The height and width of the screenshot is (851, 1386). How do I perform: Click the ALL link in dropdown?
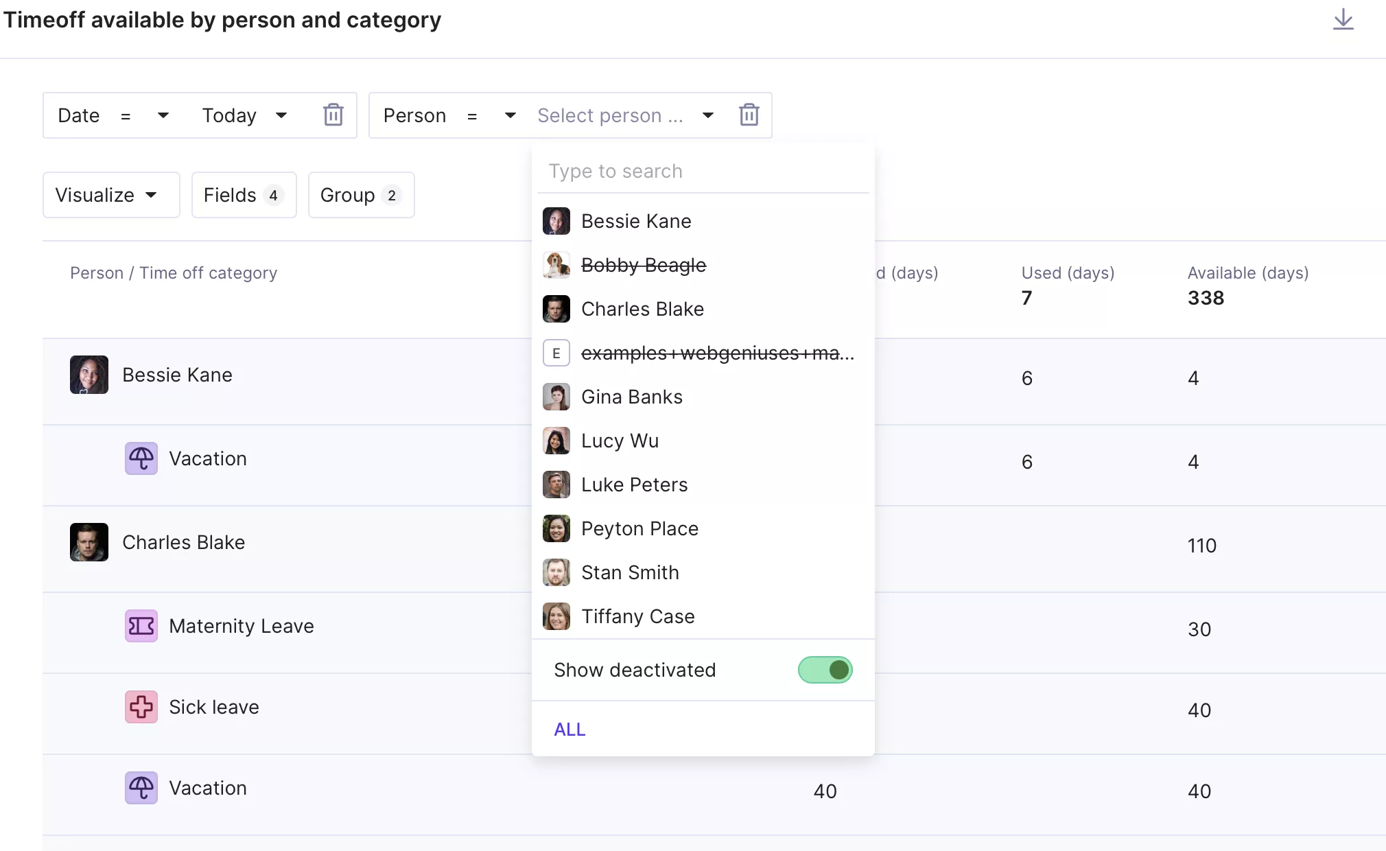point(569,730)
